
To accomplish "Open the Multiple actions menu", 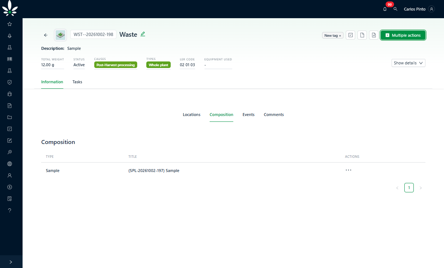I will [x=403, y=35].
